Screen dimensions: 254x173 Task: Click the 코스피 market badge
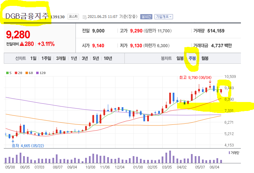point(73,17)
